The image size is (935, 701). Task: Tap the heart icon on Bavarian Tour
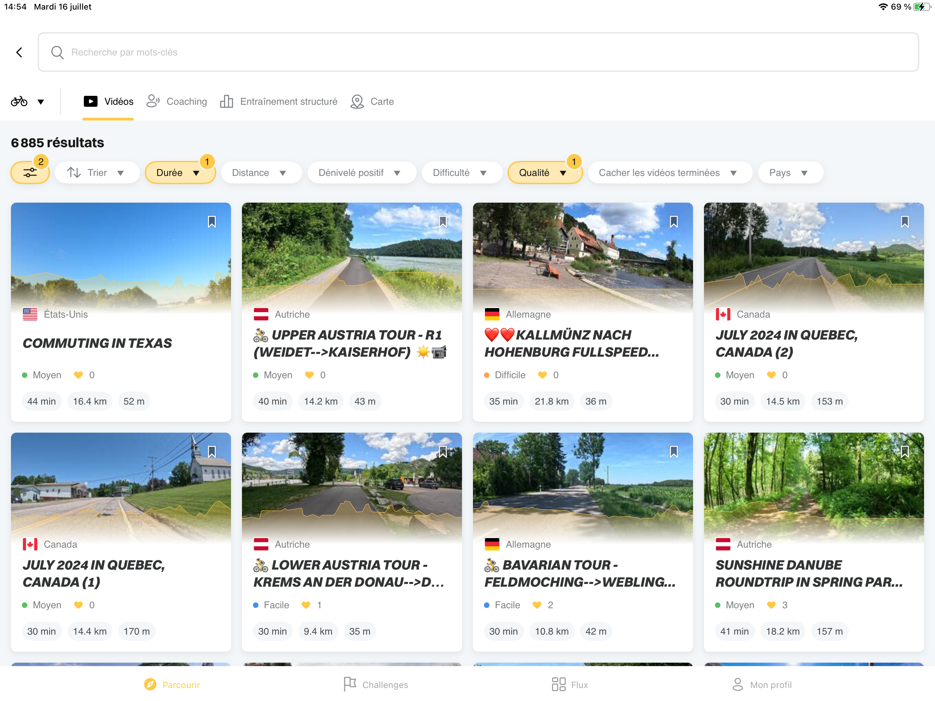click(x=537, y=605)
